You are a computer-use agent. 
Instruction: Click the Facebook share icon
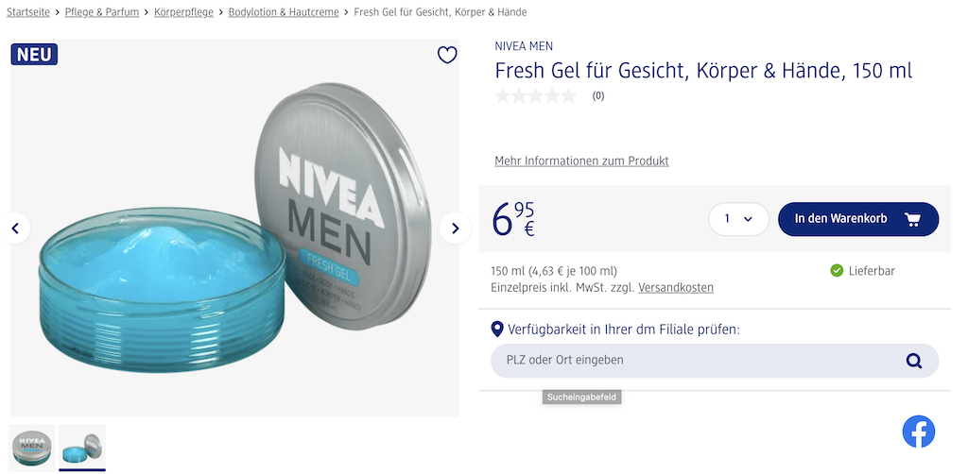tap(918, 432)
